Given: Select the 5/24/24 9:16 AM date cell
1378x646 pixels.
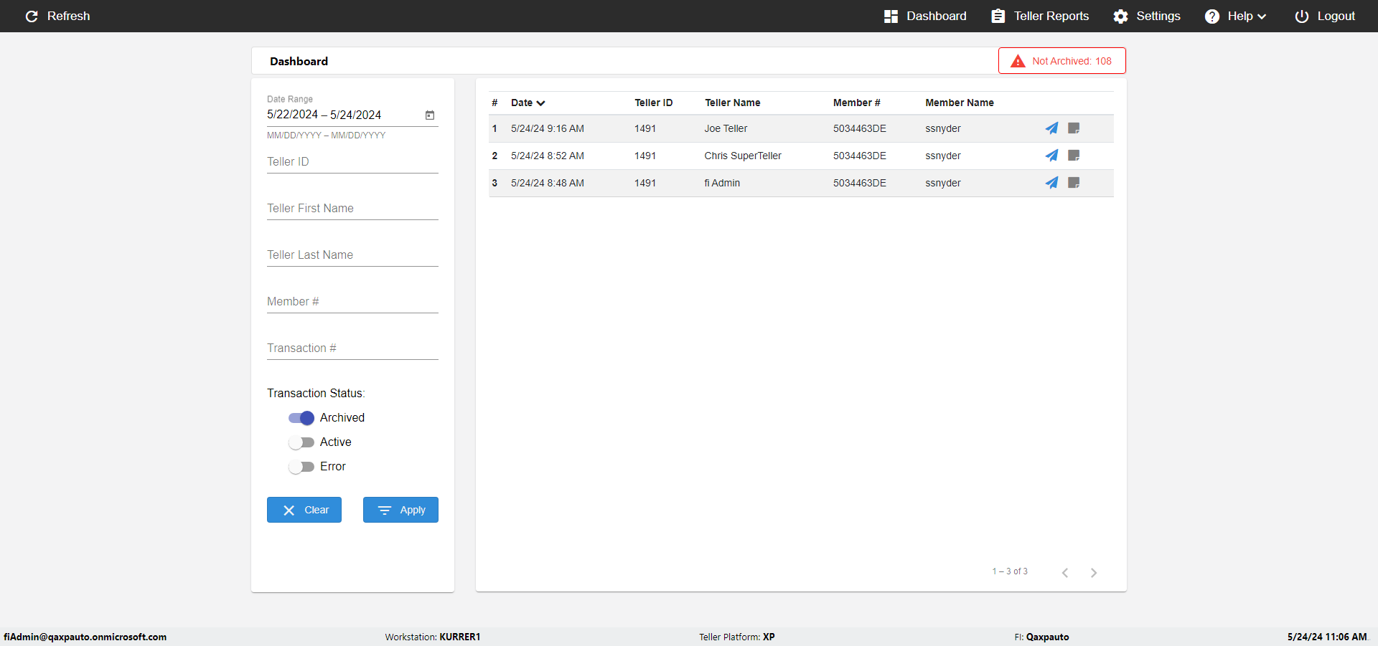Looking at the screenshot, I should pyautogui.click(x=548, y=128).
